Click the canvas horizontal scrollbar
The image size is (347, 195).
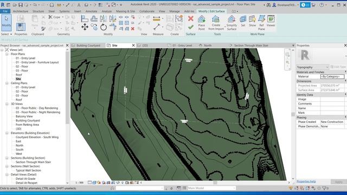coord(215,183)
